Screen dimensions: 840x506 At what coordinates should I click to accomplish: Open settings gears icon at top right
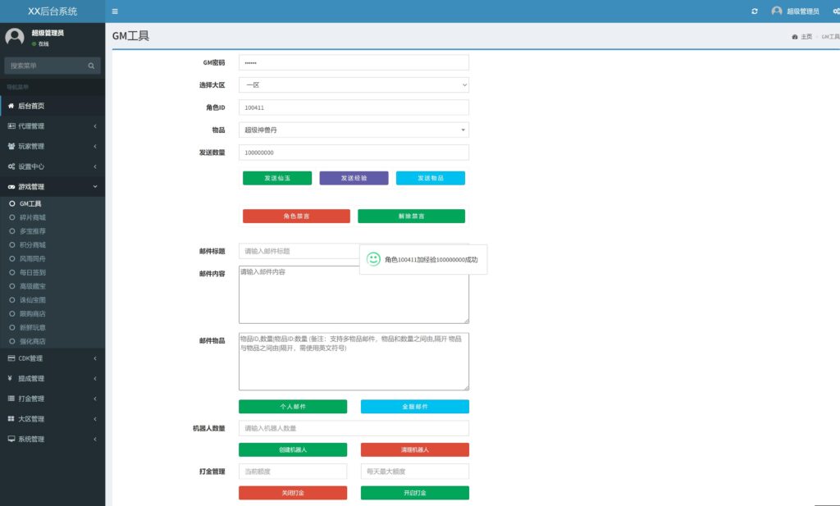coord(835,11)
